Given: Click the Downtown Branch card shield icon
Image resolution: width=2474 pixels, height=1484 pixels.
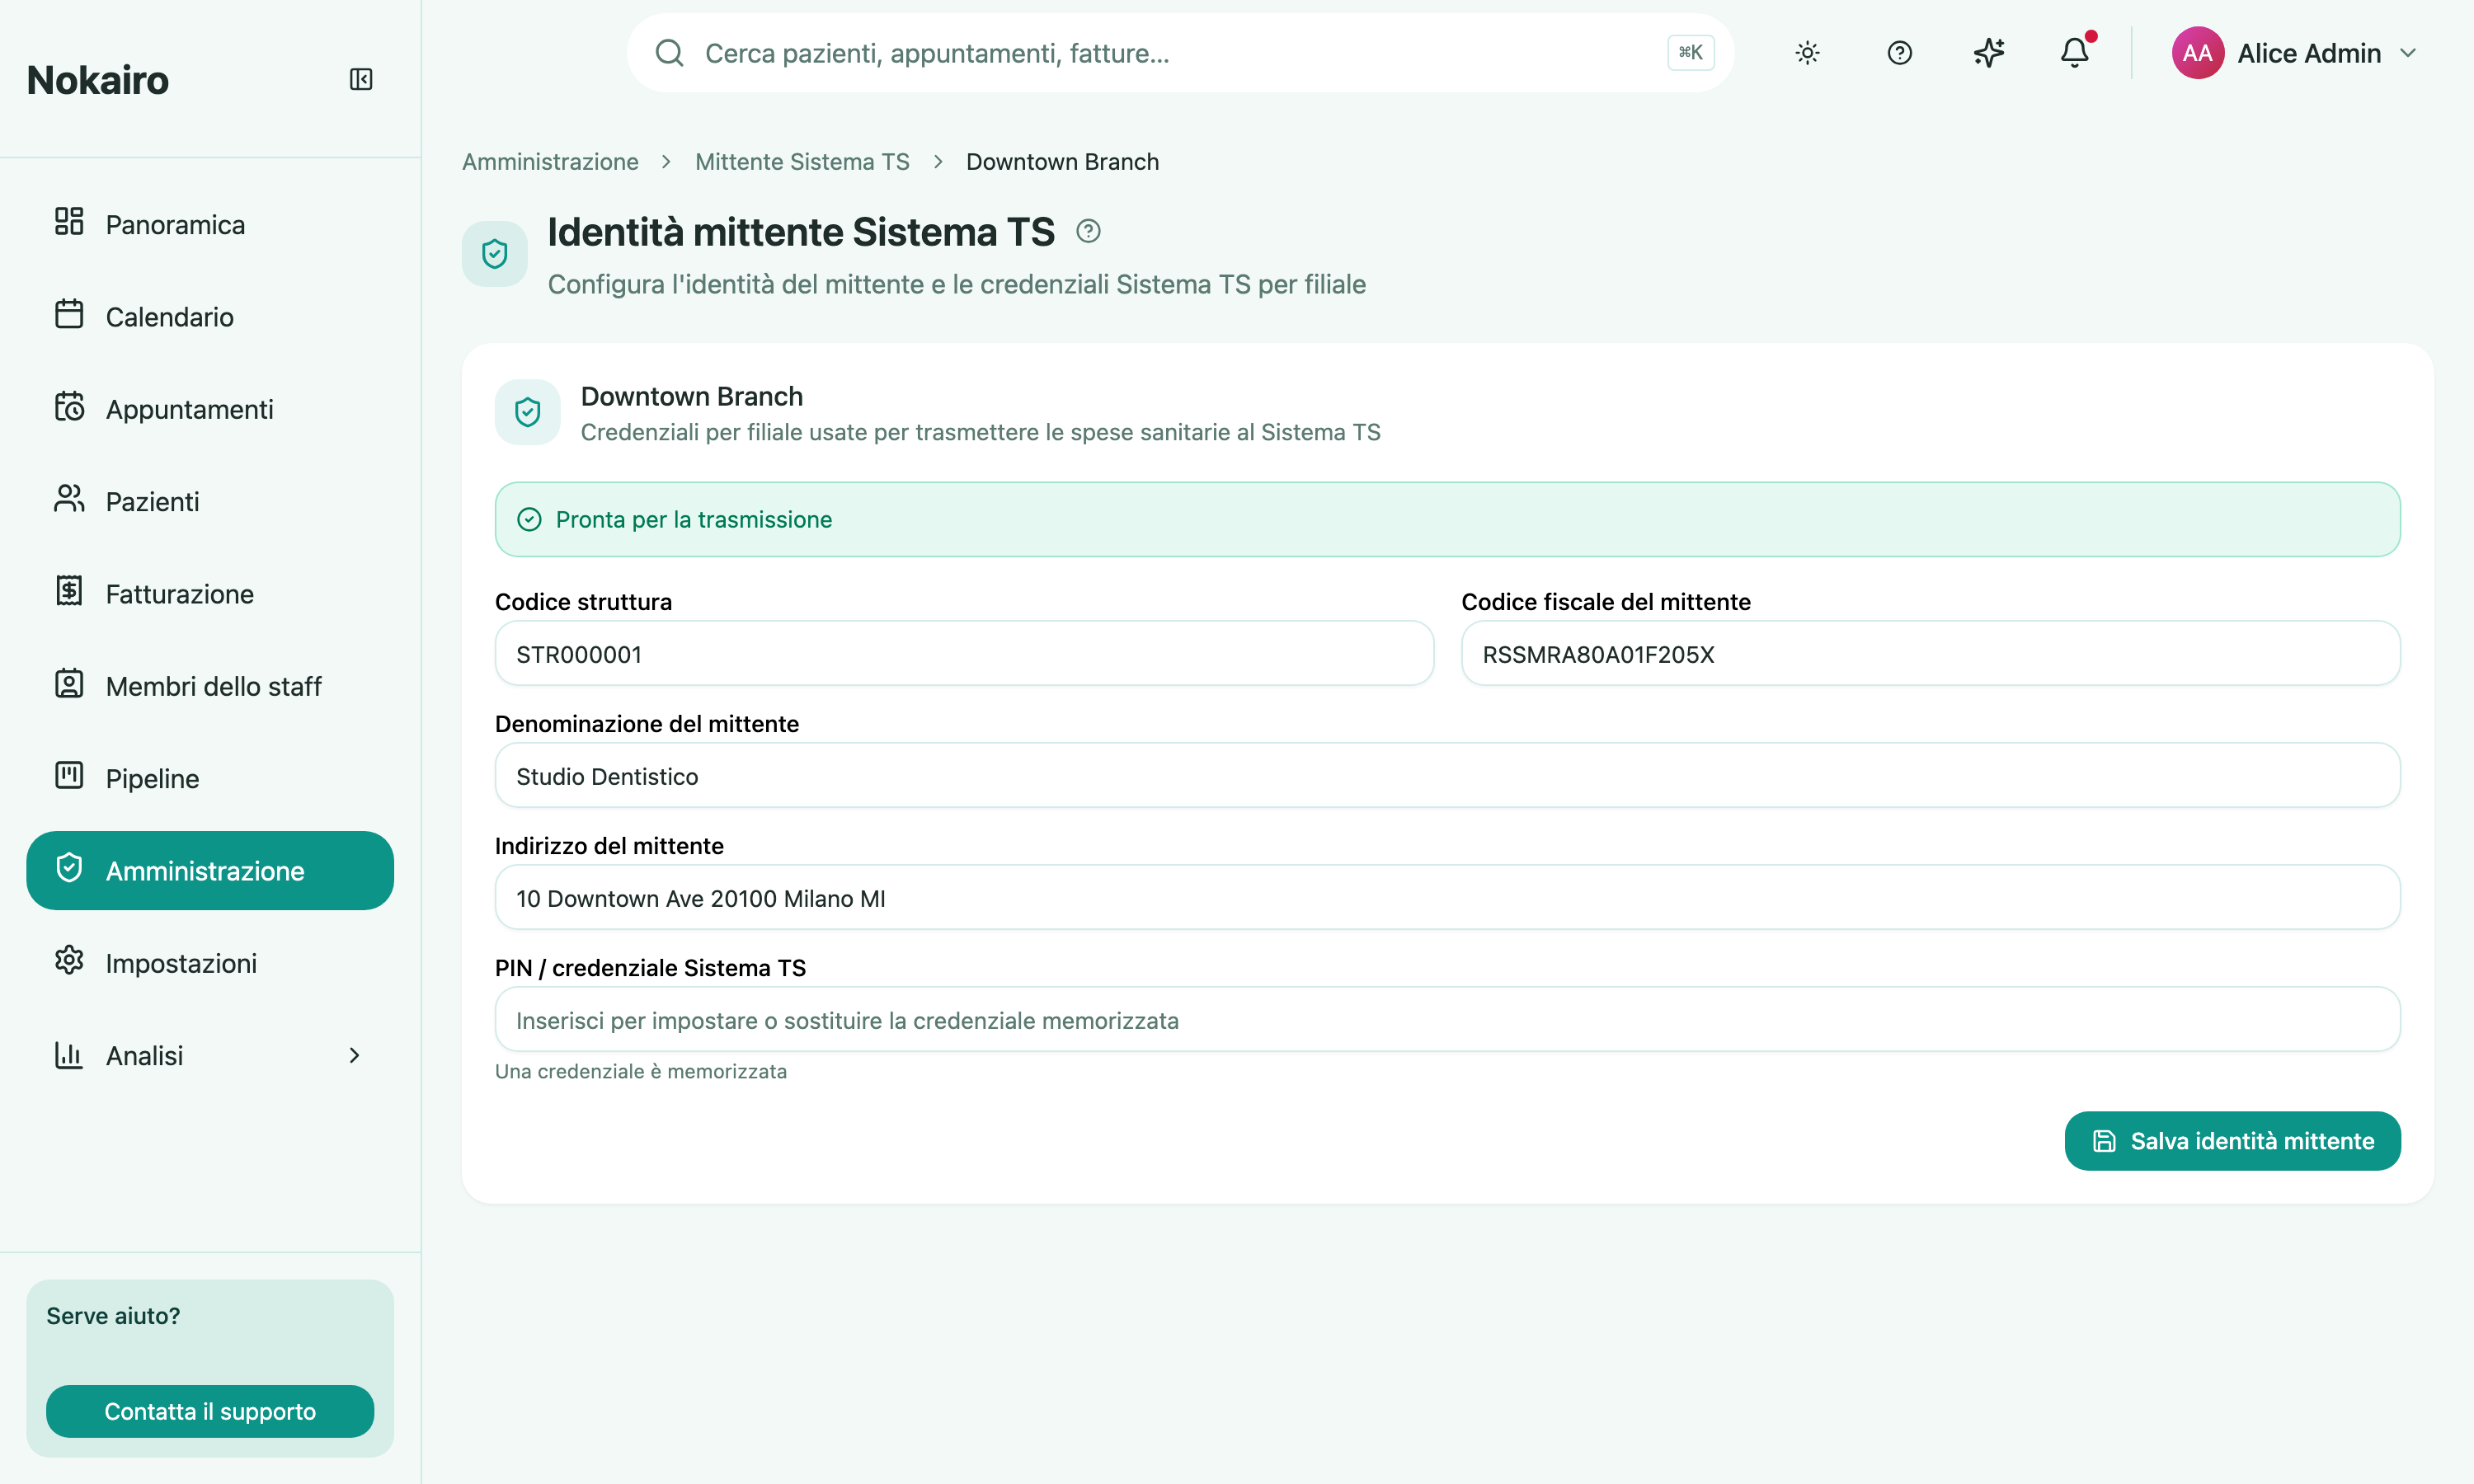Looking at the screenshot, I should tap(528, 412).
